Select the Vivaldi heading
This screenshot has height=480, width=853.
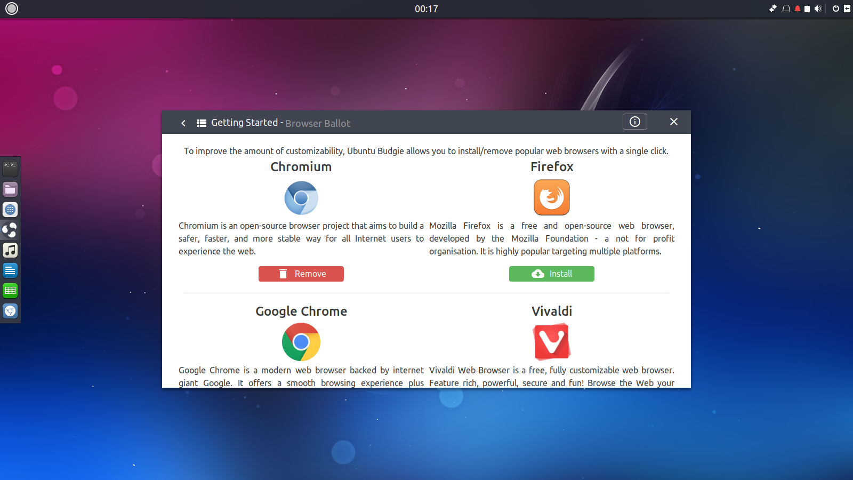pyautogui.click(x=552, y=311)
